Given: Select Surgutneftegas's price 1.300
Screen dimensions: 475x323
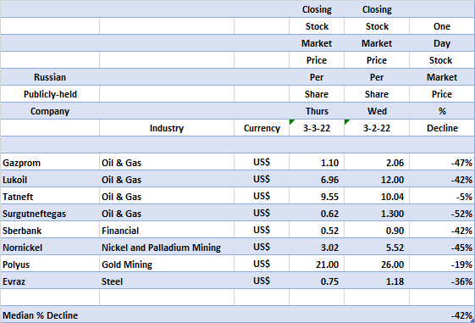Looking at the screenshot, I should coord(377,214).
